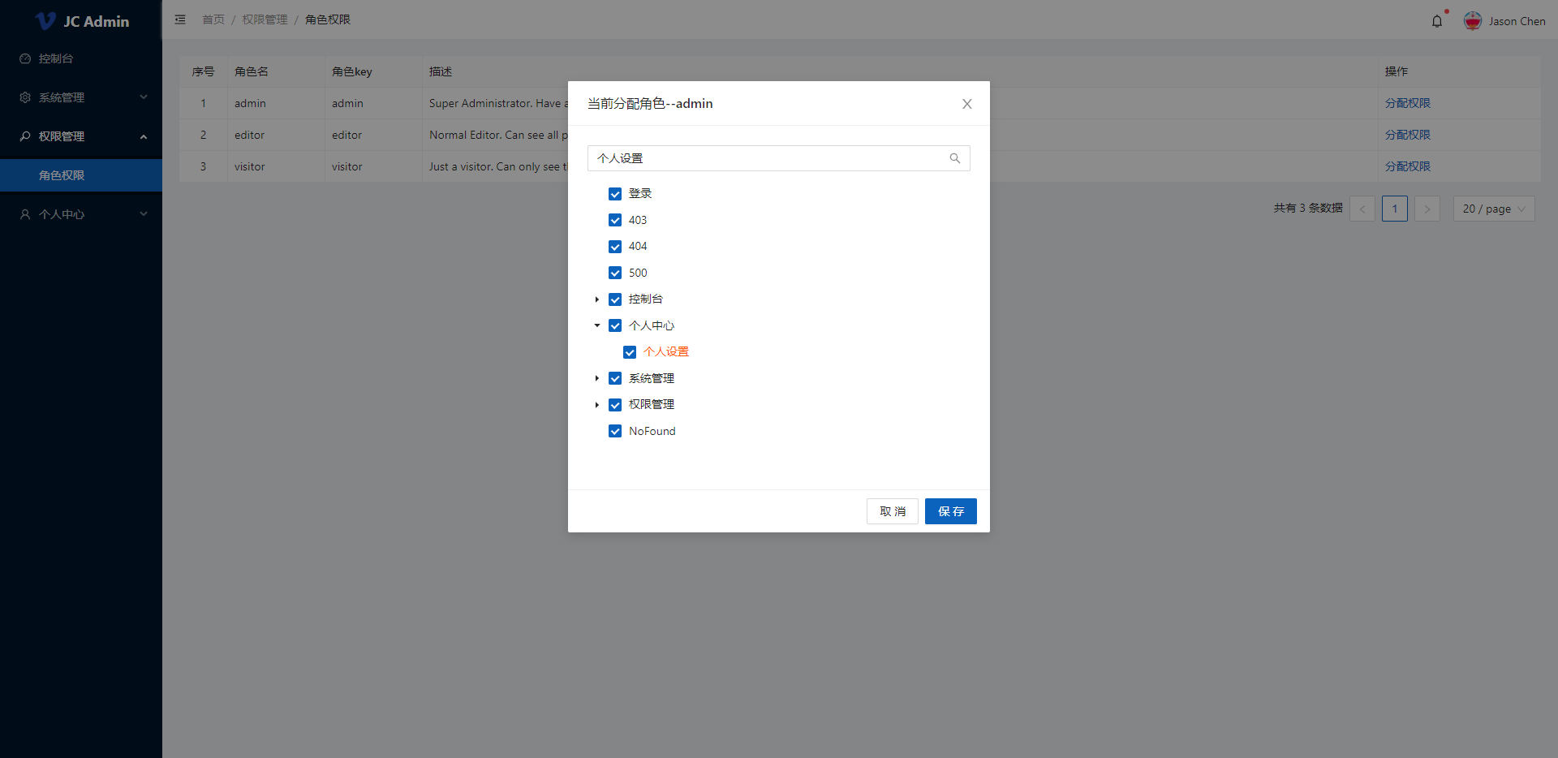The image size is (1558, 758).
Task: Expand the 控制台 tree node arrow
Action: [597, 299]
